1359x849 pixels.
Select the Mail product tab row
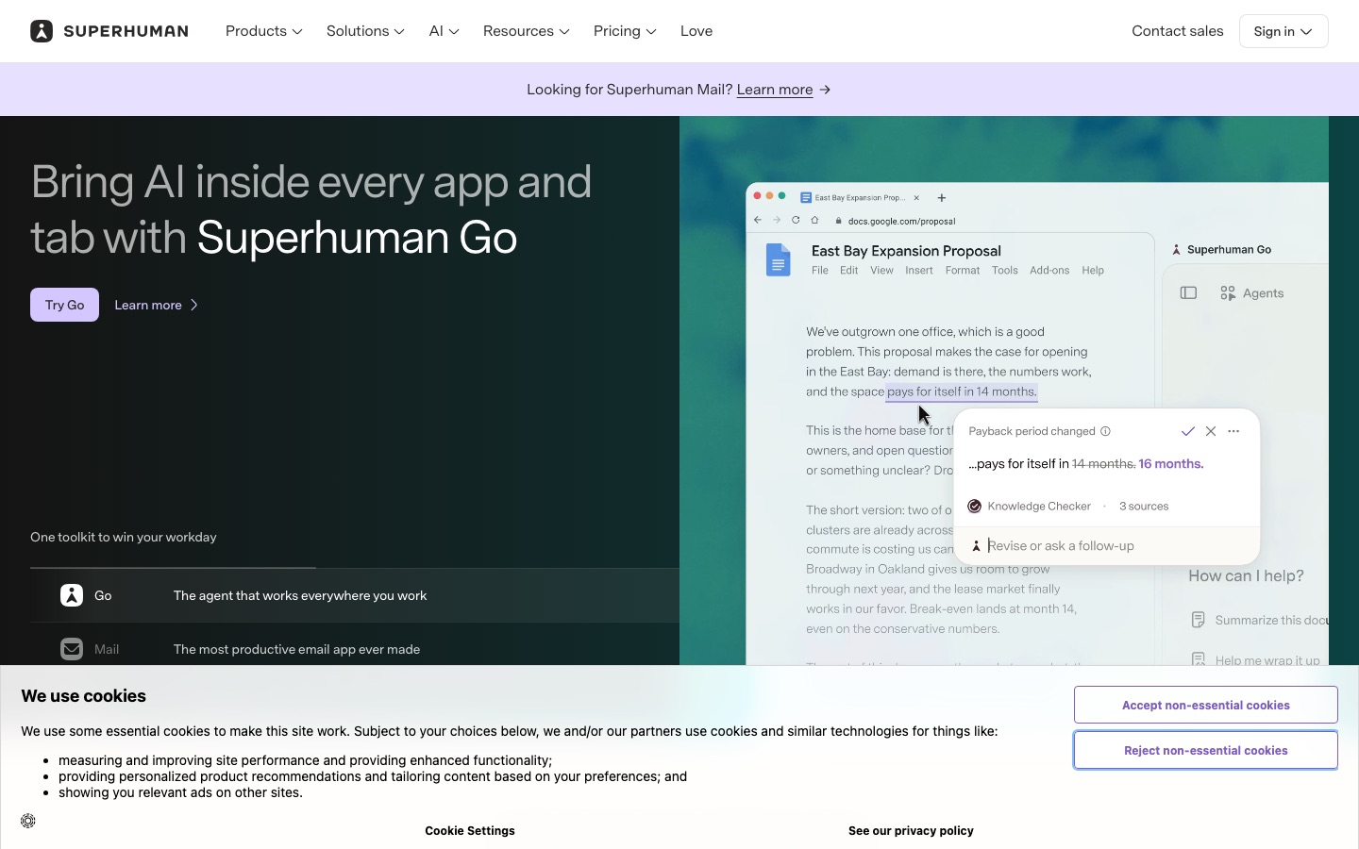[355, 649]
